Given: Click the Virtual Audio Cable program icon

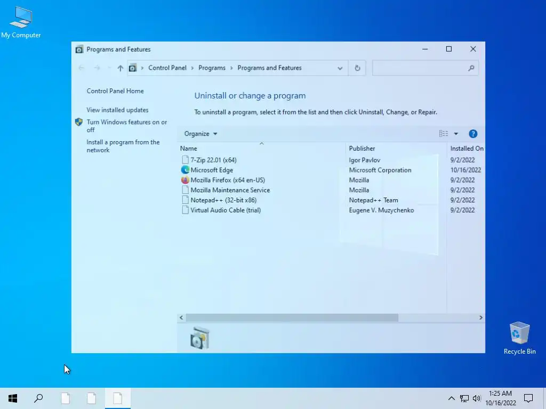Looking at the screenshot, I should [185, 210].
